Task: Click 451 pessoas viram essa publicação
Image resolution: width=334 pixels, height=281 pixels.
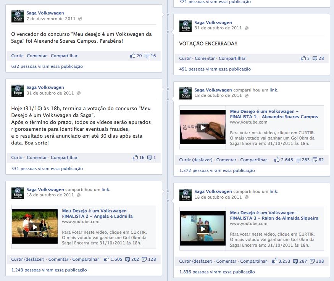Action: point(215,69)
